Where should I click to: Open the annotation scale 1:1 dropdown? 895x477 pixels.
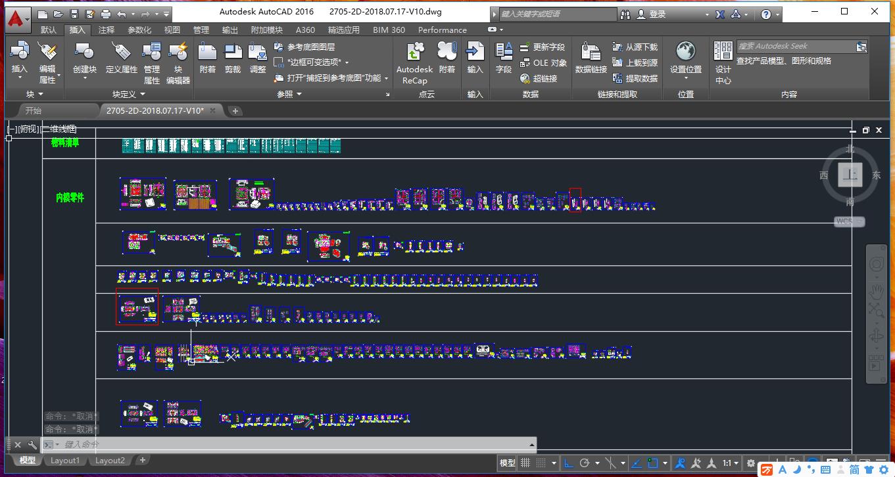pos(731,463)
